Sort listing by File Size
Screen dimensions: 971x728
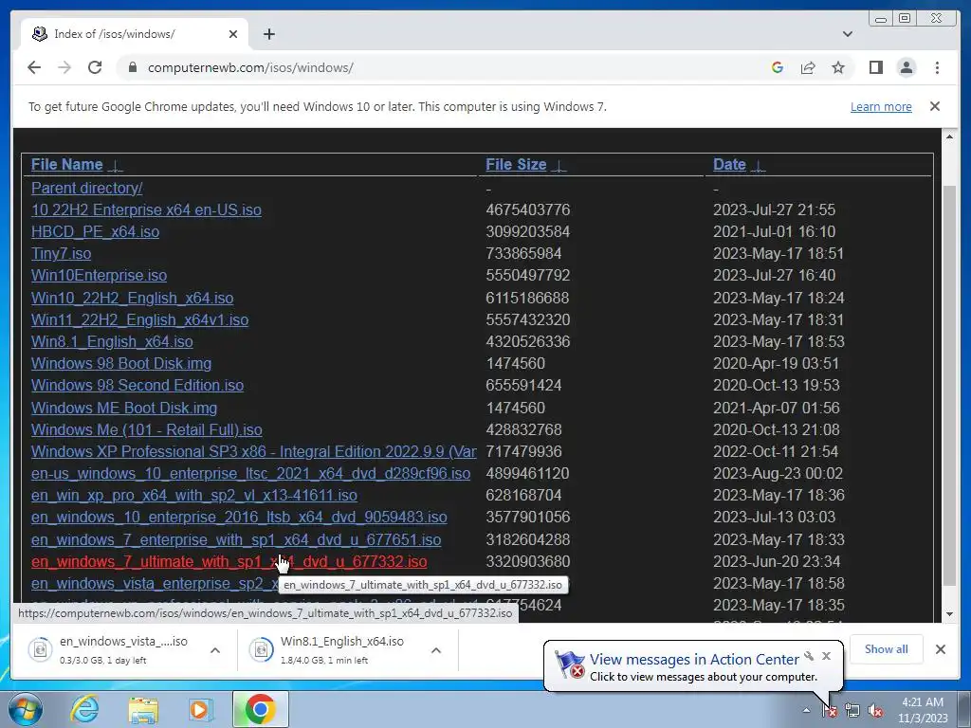516,164
